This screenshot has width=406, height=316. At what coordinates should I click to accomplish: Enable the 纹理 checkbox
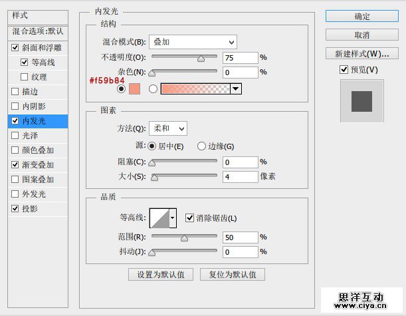coord(24,77)
